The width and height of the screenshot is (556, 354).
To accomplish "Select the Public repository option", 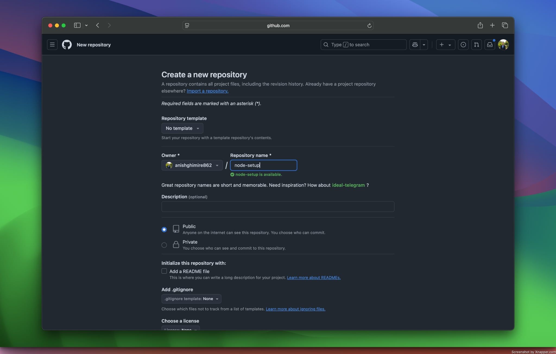I will click(164, 229).
